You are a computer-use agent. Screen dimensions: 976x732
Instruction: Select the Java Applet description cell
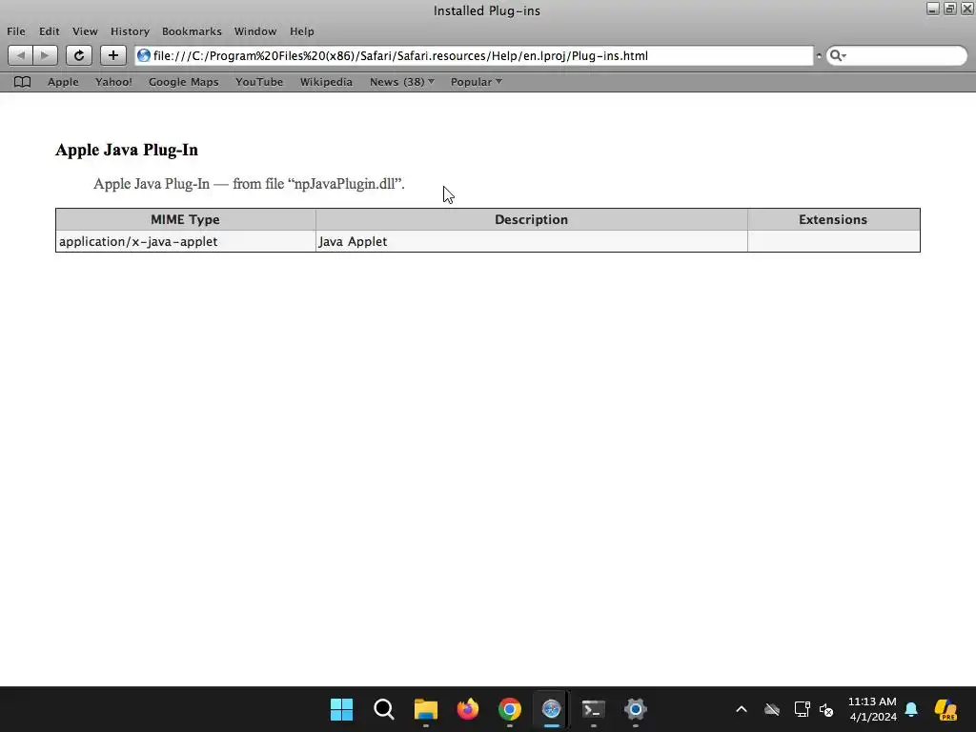[532, 241]
